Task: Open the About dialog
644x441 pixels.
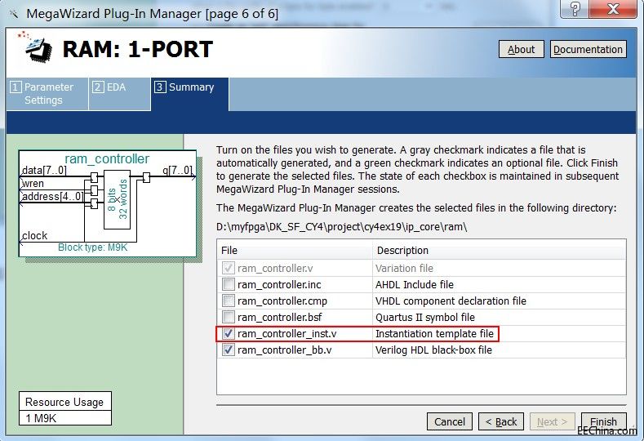Action: tap(522, 49)
